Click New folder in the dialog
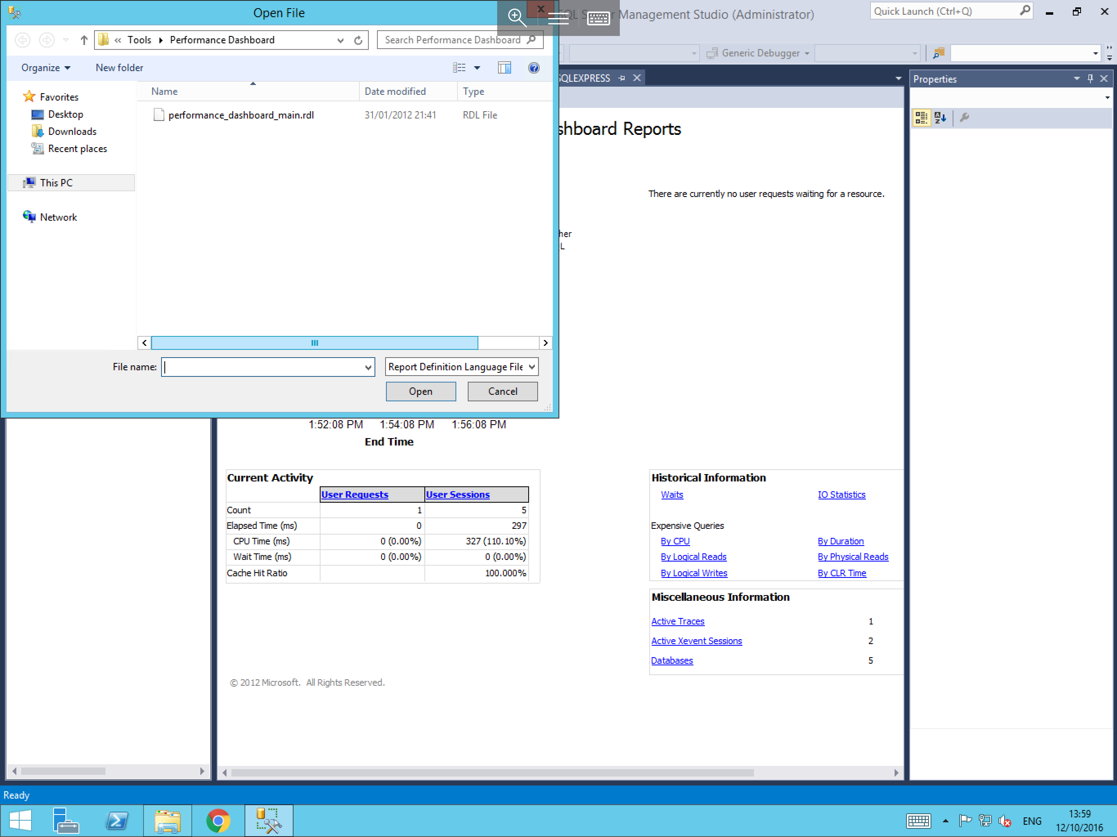The height and width of the screenshot is (837, 1117). pyautogui.click(x=119, y=68)
